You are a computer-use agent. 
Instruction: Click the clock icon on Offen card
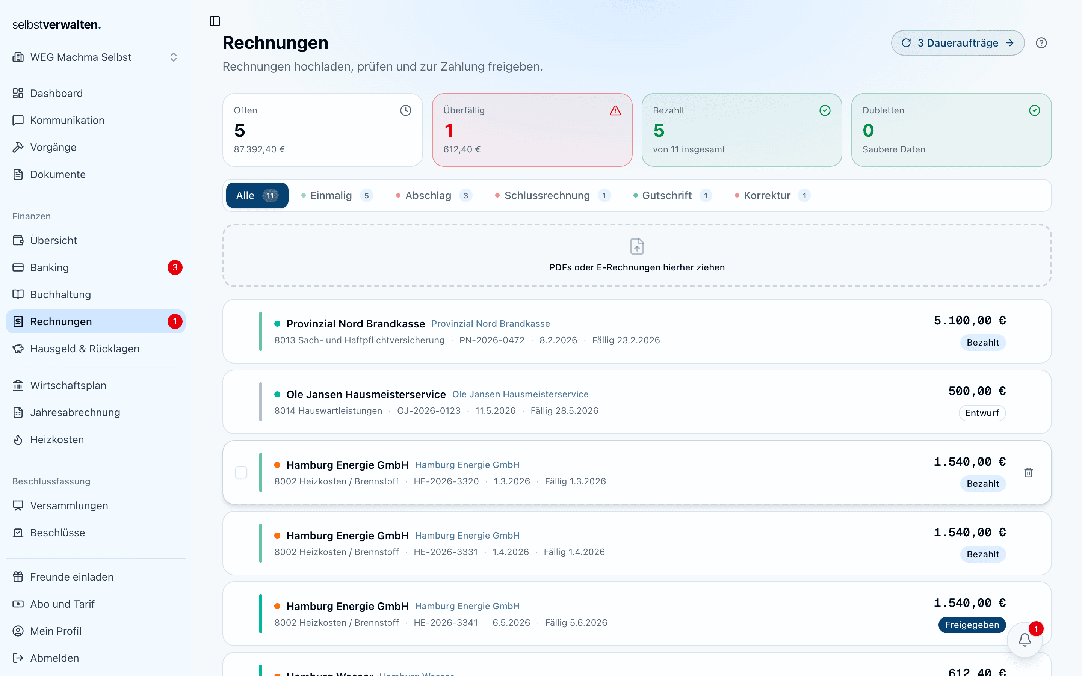(x=405, y=110)
